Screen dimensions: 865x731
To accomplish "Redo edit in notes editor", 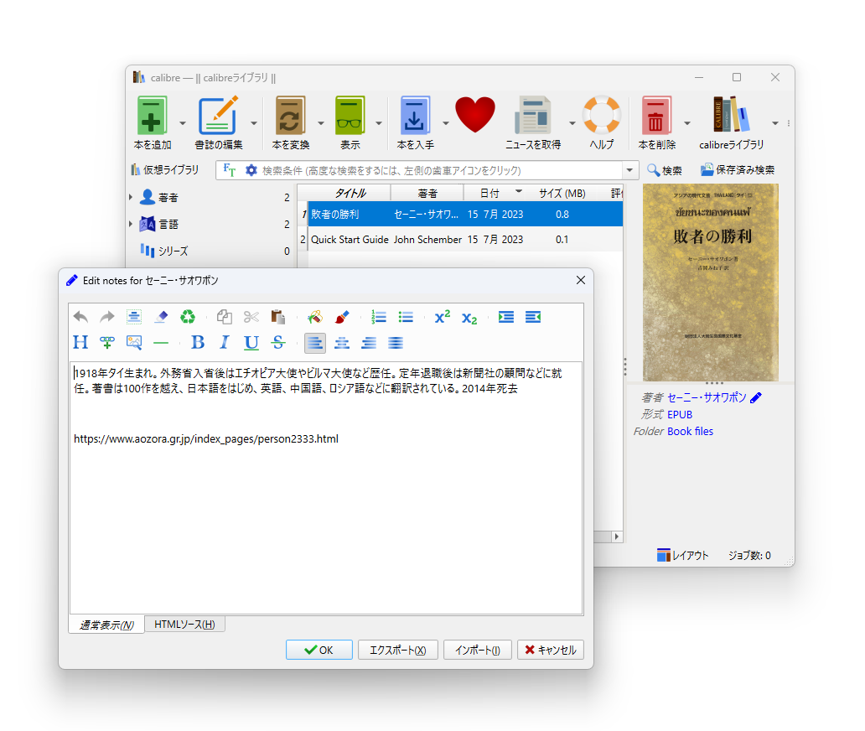I will 107,317.
